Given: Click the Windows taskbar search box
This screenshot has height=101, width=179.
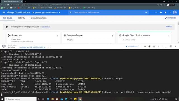Looking at the screenshot, I should 20,99.
